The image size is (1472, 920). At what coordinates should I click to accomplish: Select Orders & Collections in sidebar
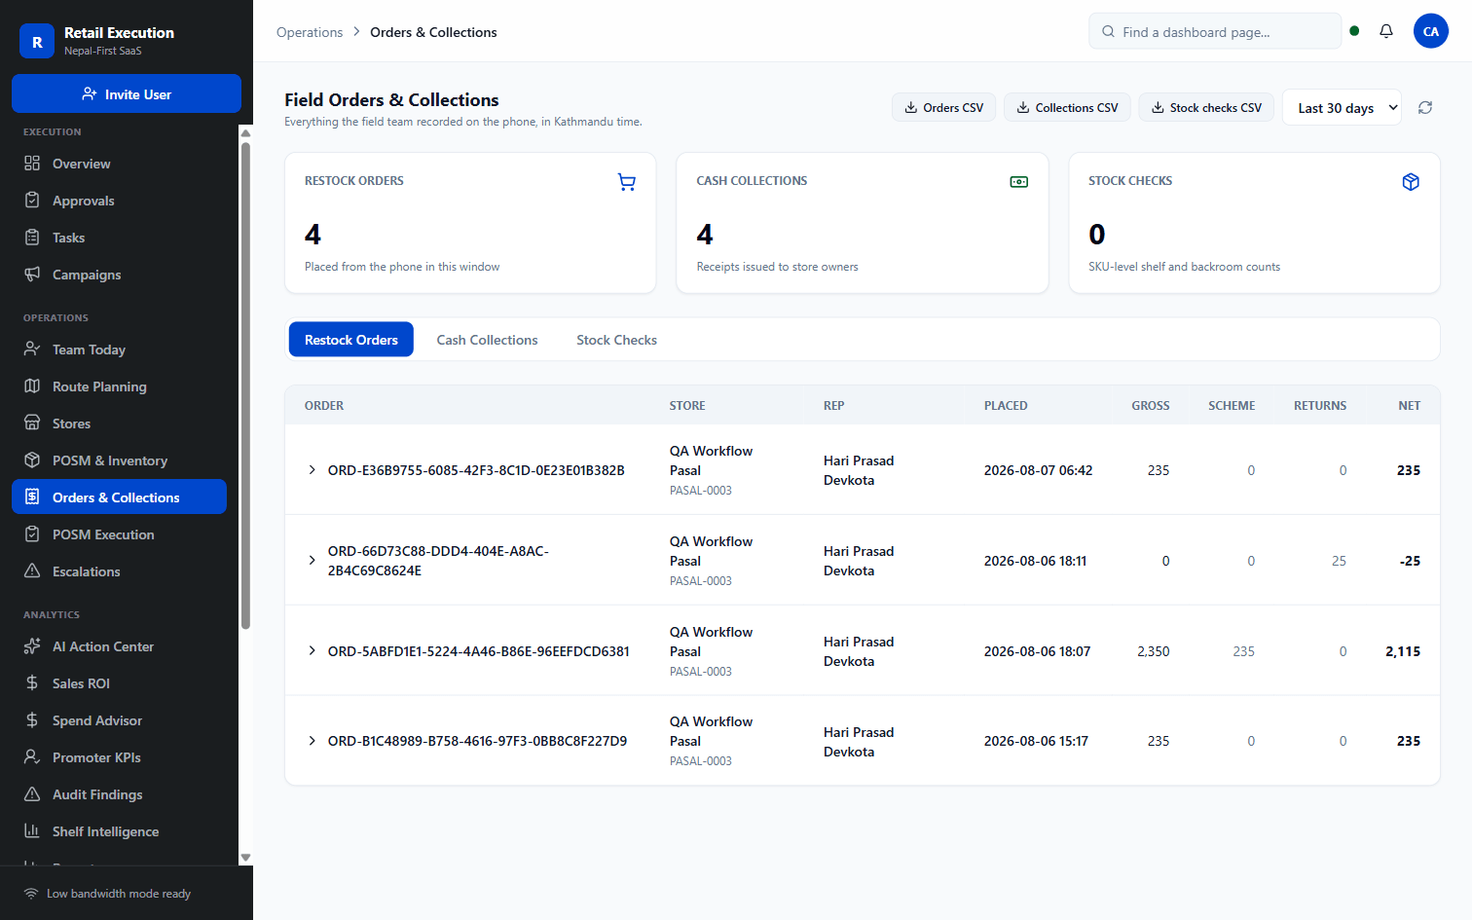point(119,497)
